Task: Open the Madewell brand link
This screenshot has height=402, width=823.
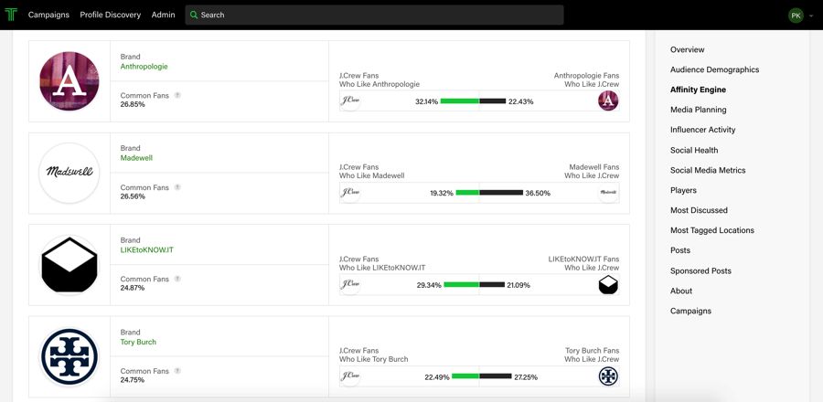Action: 136,158
